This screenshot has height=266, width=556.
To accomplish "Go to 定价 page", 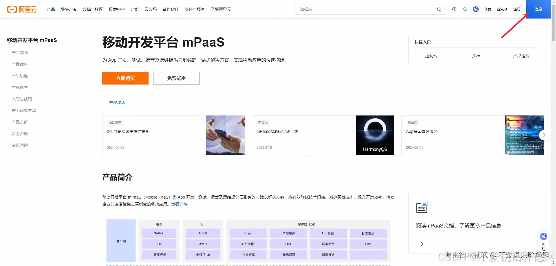I will pos(135,9).
